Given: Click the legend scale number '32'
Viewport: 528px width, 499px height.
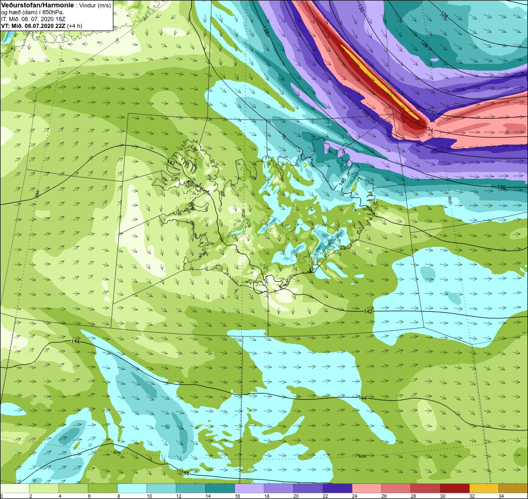Looking at the screenshot, I should click(472, 496).
